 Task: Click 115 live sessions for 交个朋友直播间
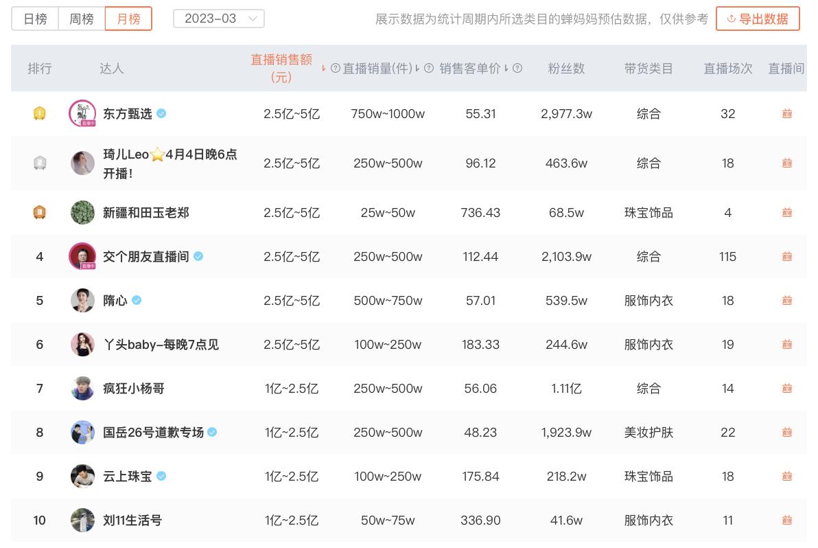pyautogui.click(x=727, y=257)
